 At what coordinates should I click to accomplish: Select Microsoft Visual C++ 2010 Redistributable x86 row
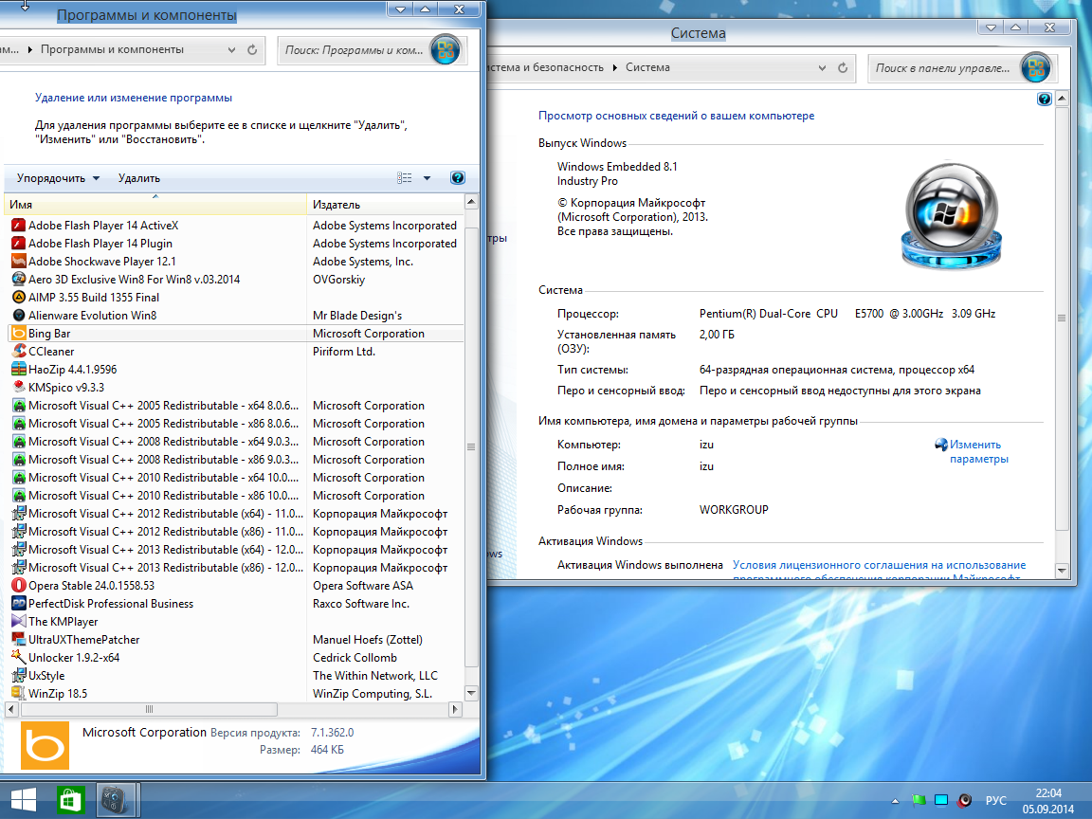pos(235,496)
